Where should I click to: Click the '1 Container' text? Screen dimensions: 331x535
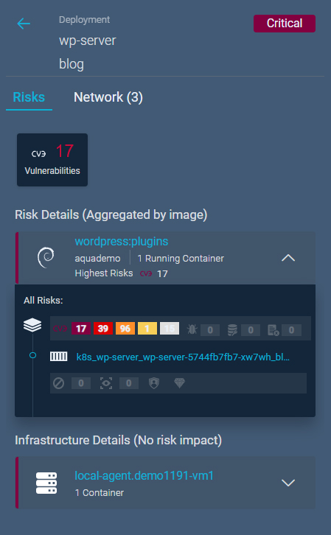pyautogui.click(x=100, y=493)
